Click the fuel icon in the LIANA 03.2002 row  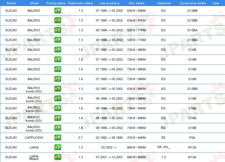(58, 147)
